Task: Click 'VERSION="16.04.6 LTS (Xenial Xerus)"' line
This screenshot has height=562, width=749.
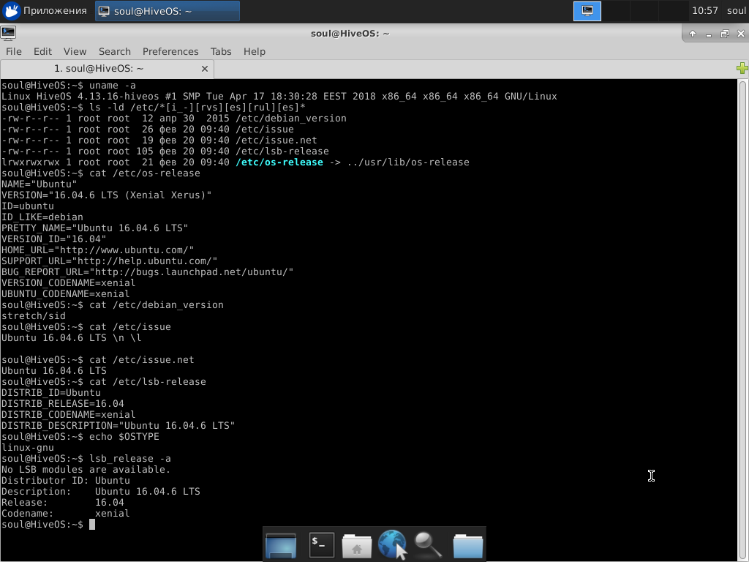Action: [107, 195]
